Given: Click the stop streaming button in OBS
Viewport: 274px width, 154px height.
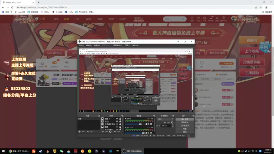Looking at the screenshot, I should 185,119.
